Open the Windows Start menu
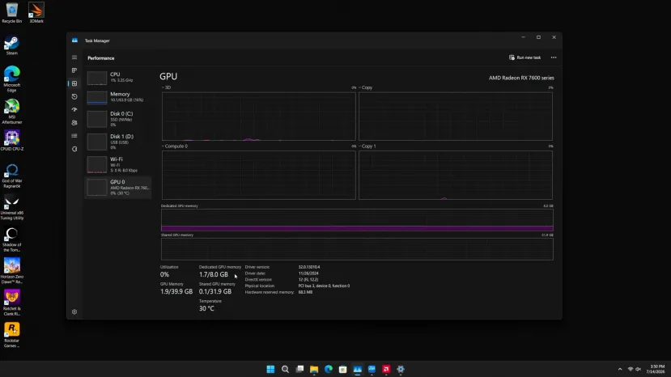 (270, 369)
